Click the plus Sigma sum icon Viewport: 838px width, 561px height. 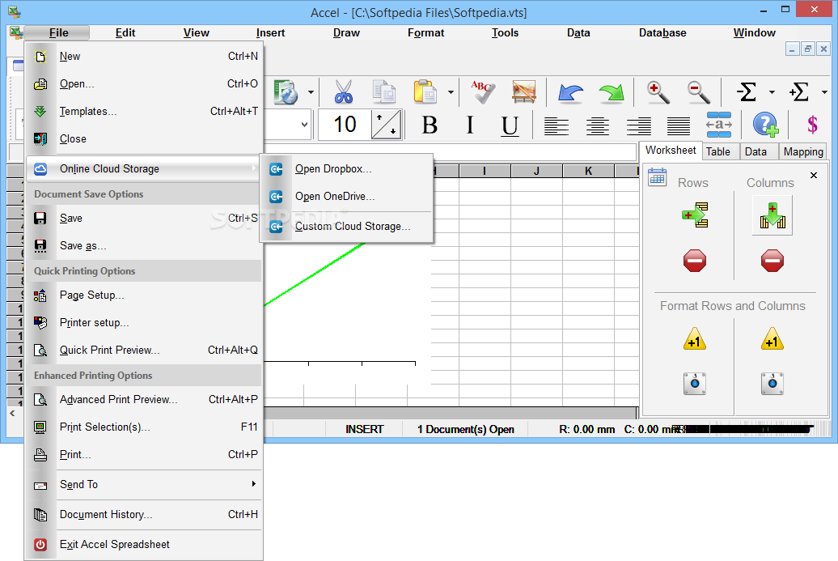pos(799,92)
